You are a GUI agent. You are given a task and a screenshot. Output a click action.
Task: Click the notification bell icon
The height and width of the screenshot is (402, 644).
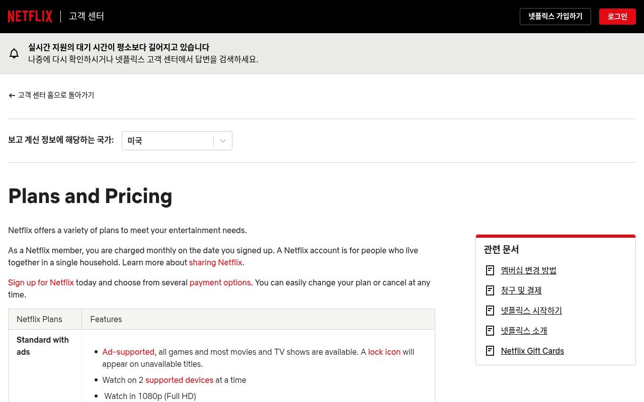coord(14,53)
